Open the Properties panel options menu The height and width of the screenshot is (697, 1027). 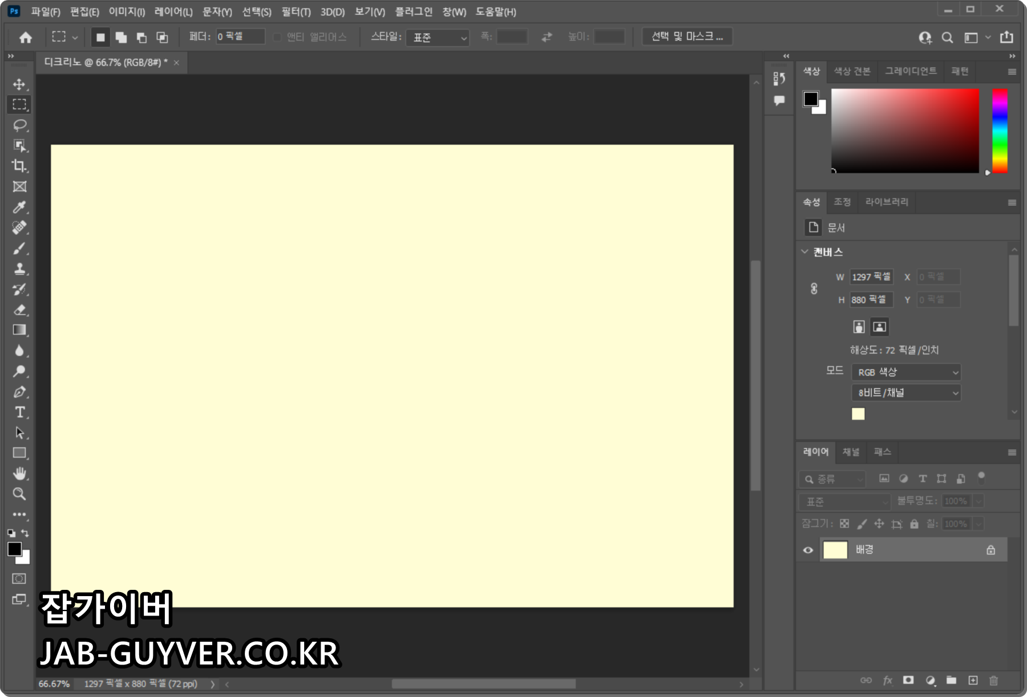click(x=1012, y=202)
